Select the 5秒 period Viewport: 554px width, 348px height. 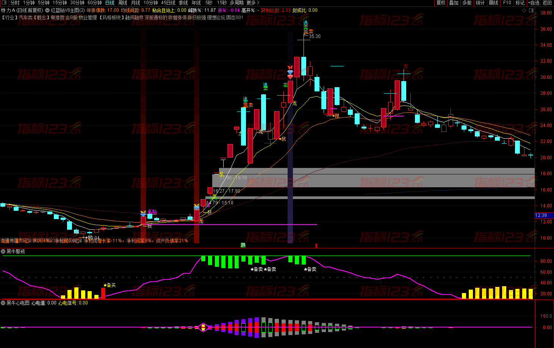tap(209, 3)
